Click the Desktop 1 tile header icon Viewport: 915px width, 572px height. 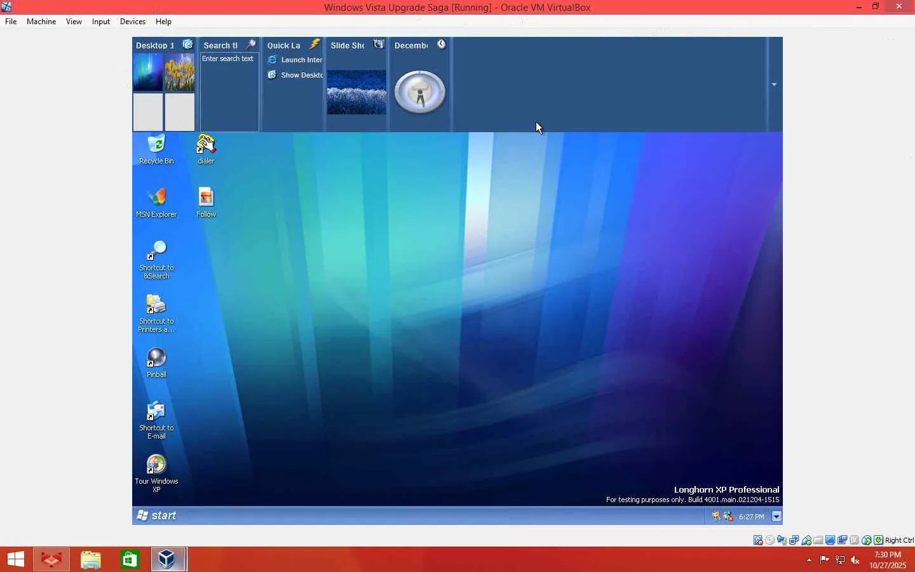coord(187,44)
